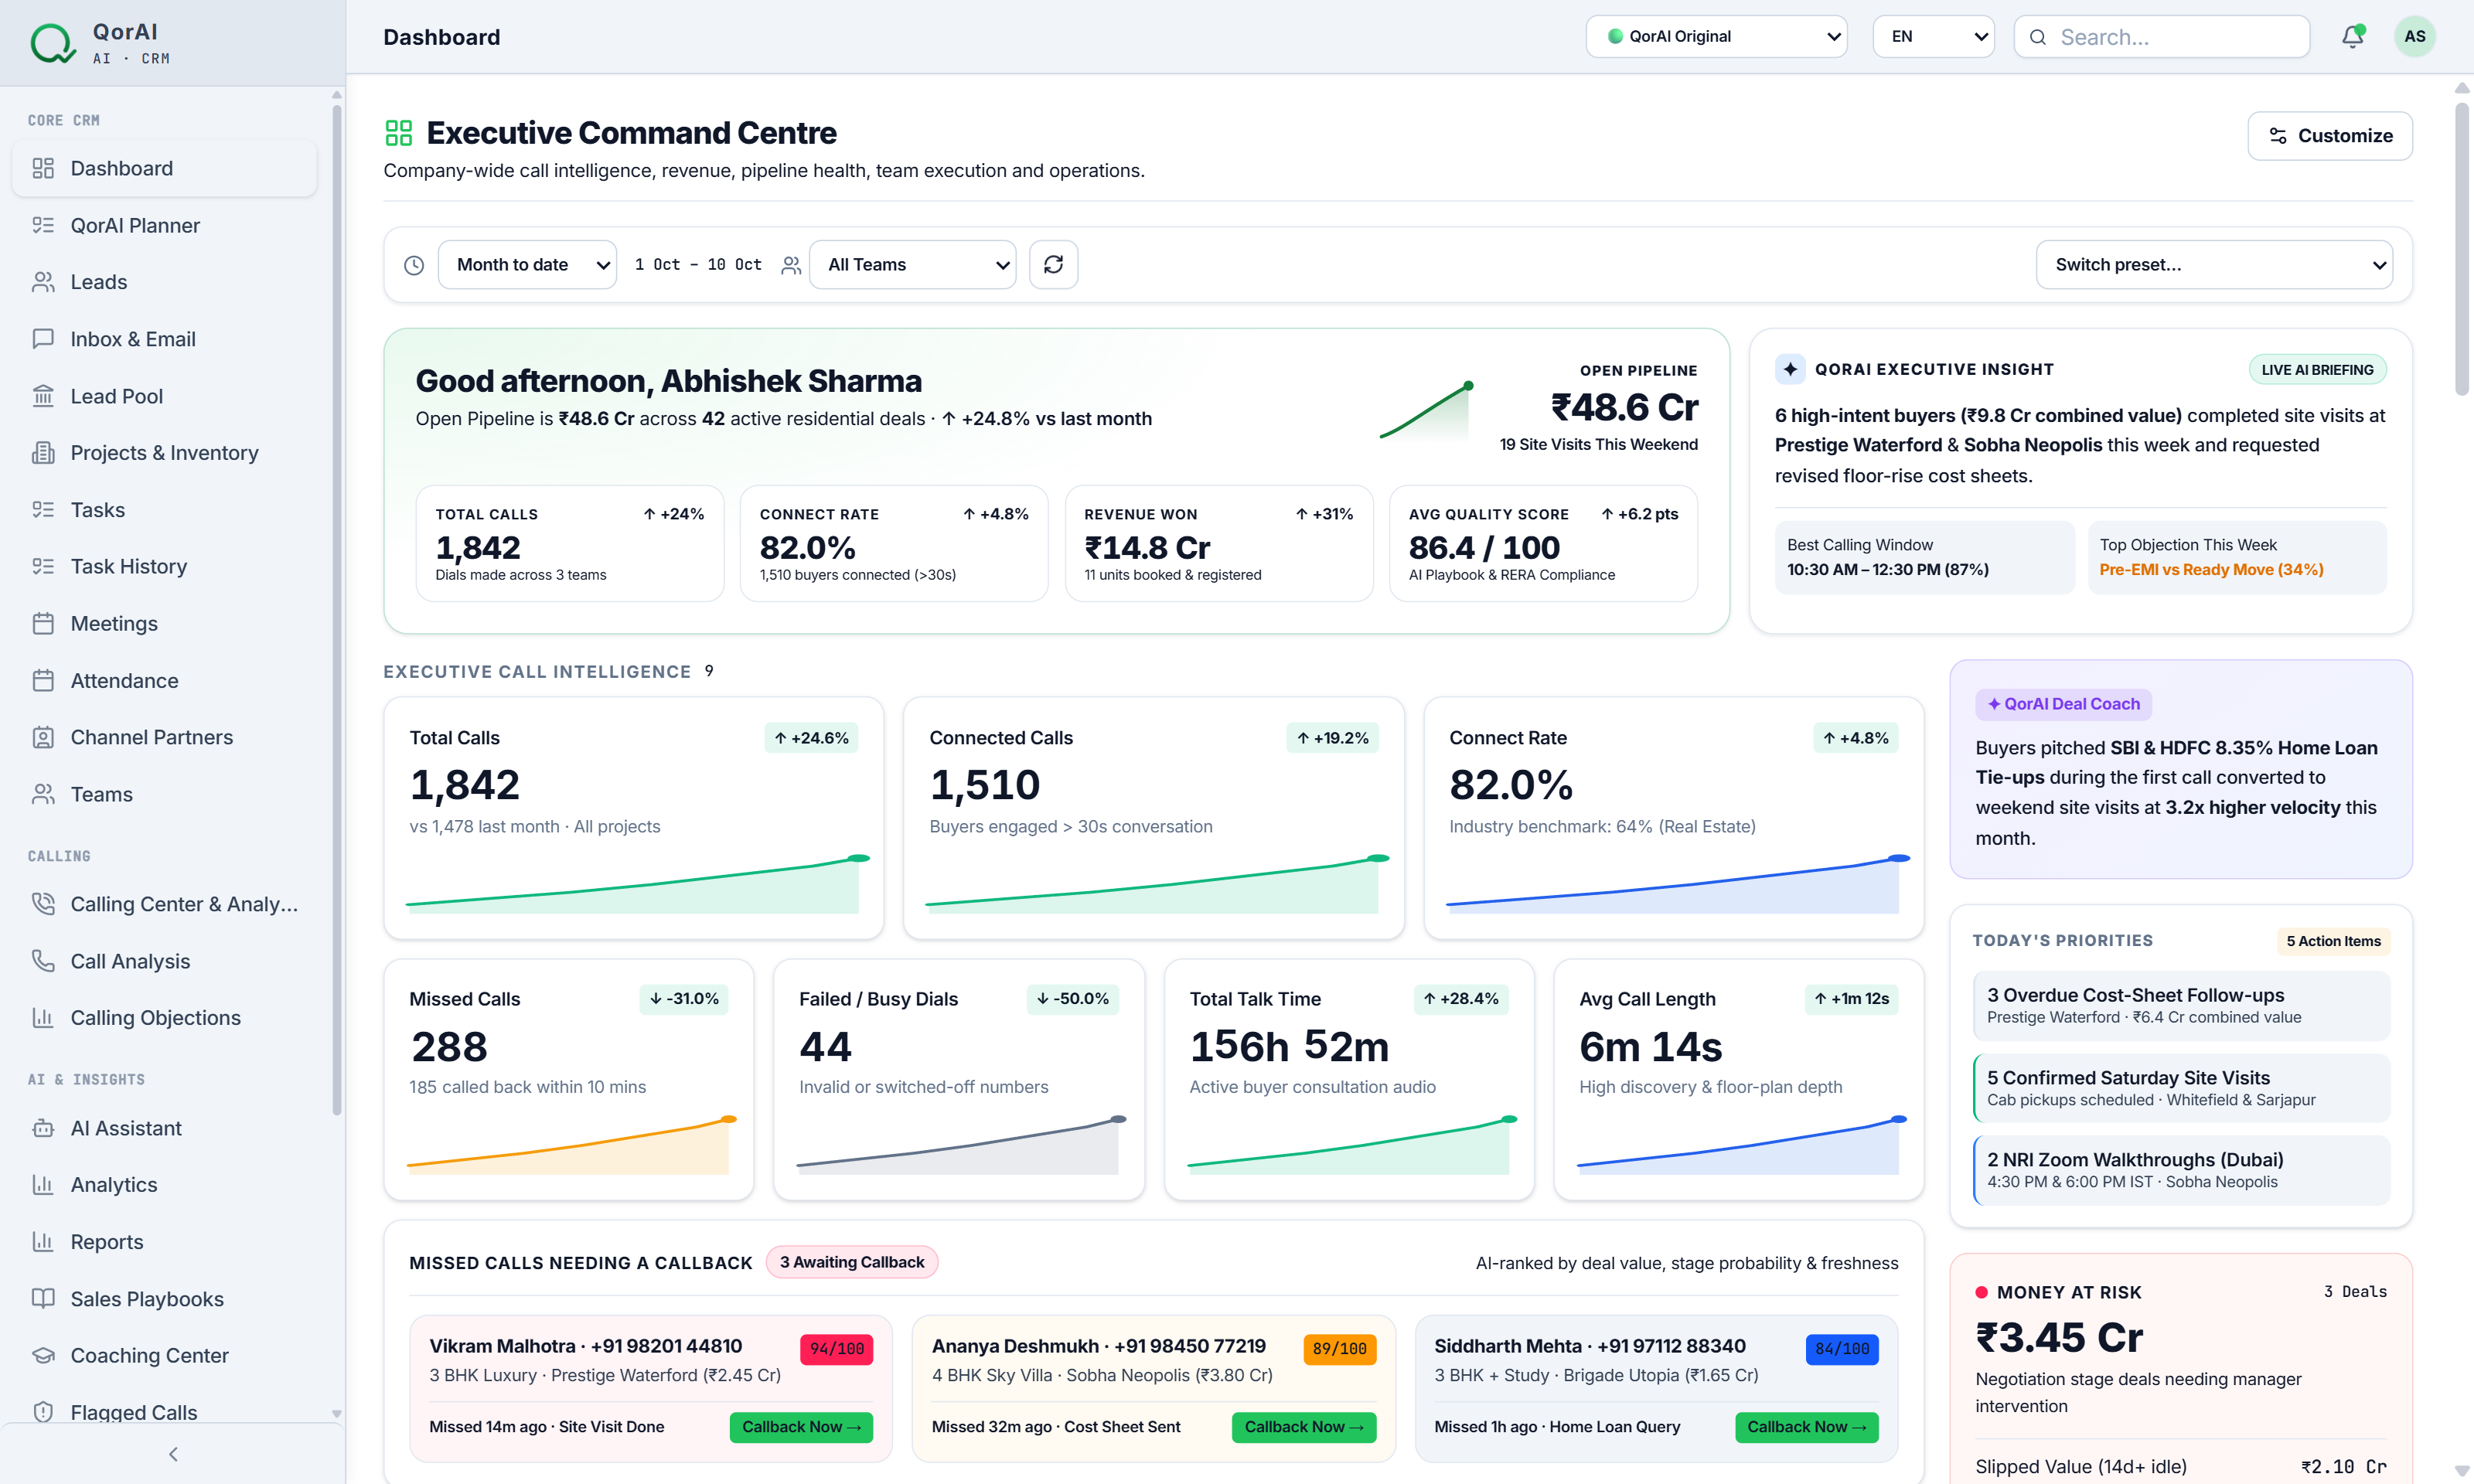The width and height of the screenshot is (2474, 1484).
Task: Open the EN language dropdown
Action: point(1933,37)
